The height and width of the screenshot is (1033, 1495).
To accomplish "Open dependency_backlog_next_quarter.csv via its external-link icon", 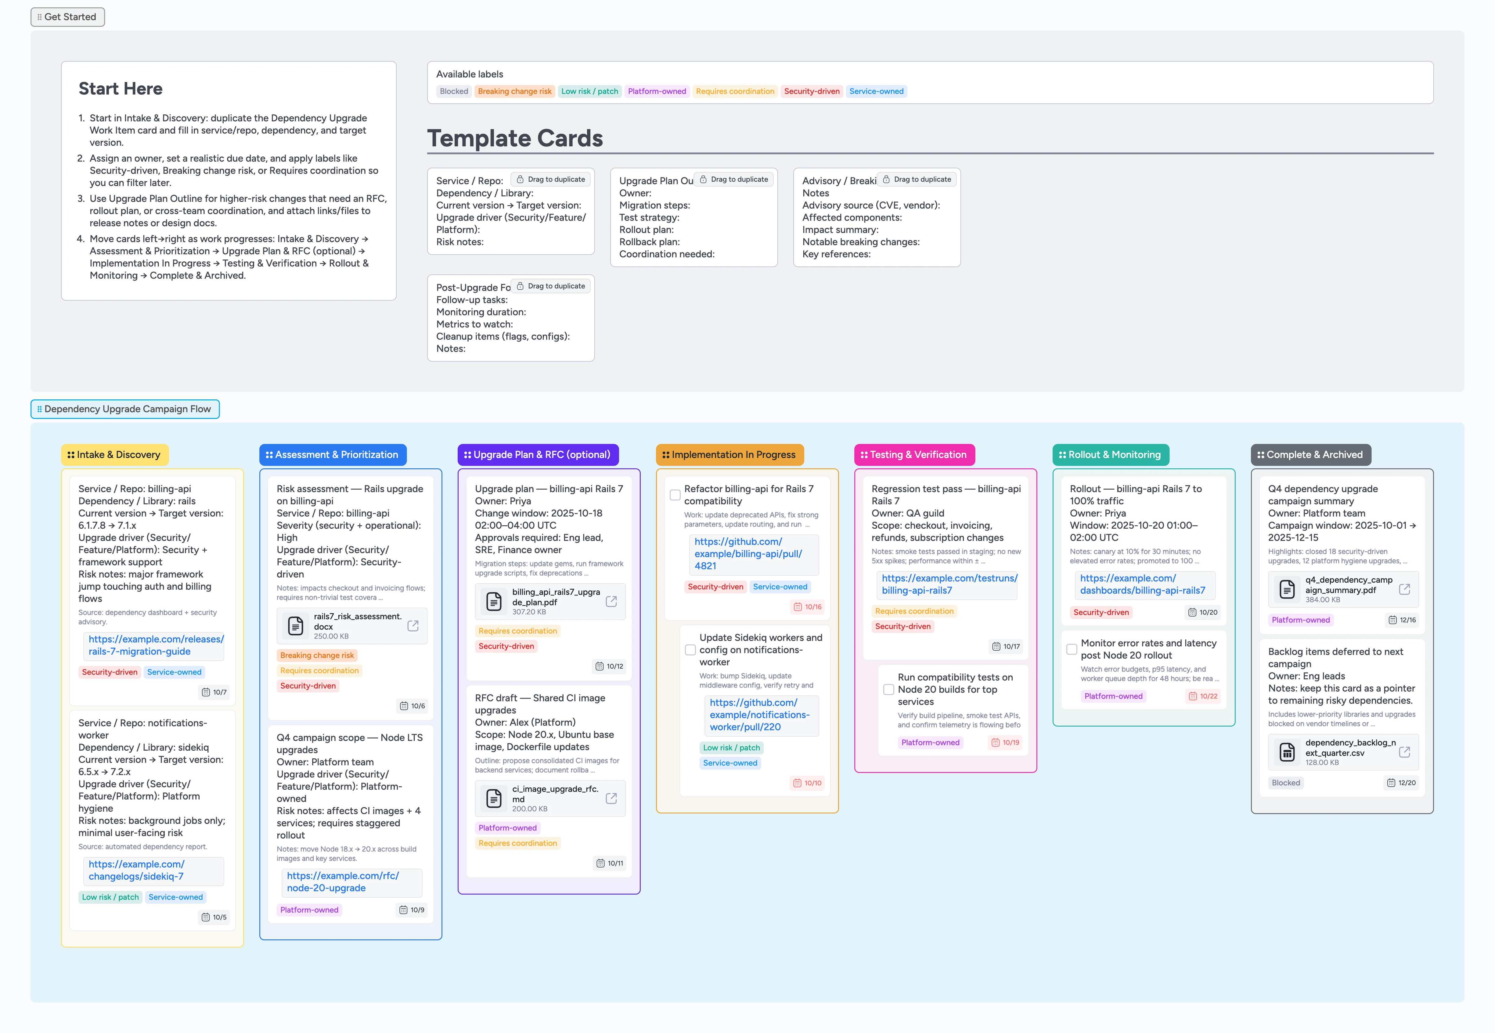I will coord(1405,752).
